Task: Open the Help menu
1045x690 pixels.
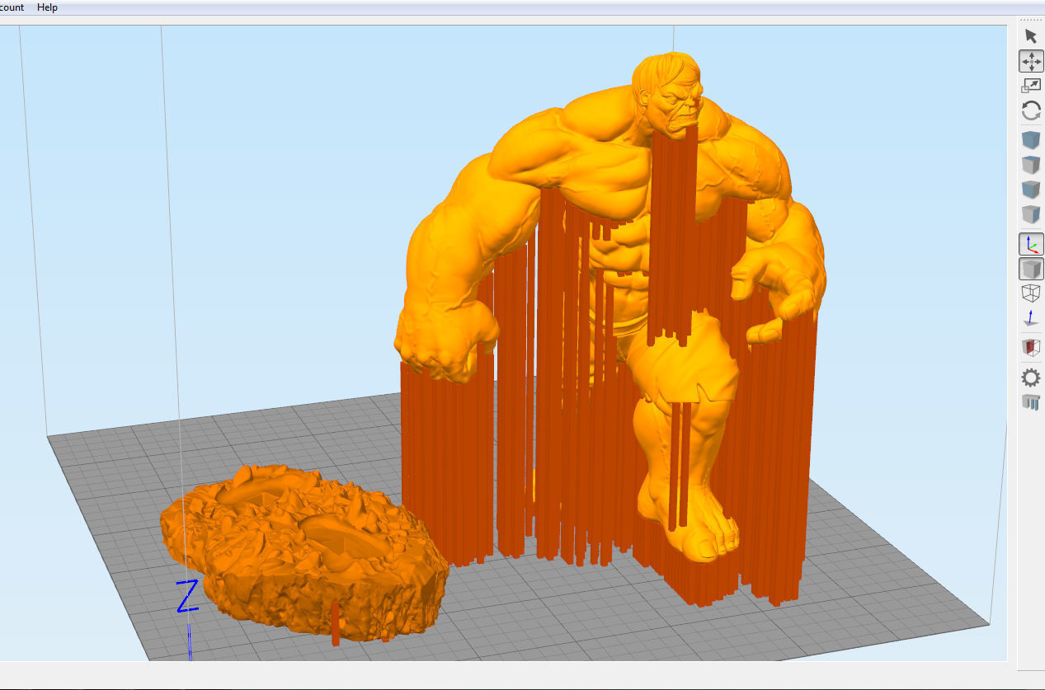Action: click(x=47, y=7)
